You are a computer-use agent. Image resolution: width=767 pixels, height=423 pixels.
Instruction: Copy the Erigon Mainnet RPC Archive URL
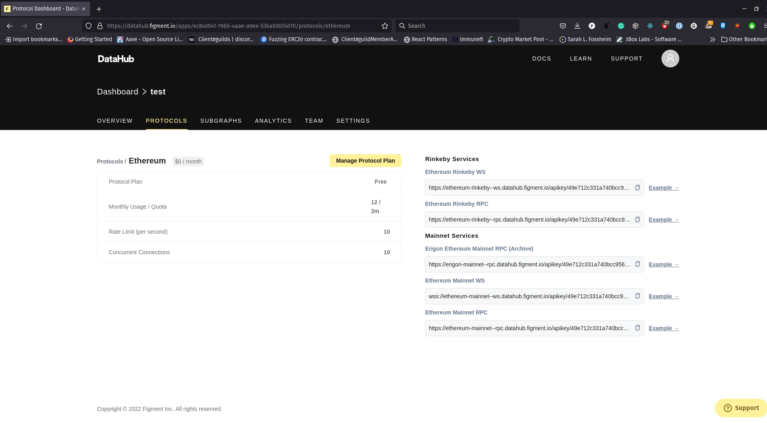(637, 264)
